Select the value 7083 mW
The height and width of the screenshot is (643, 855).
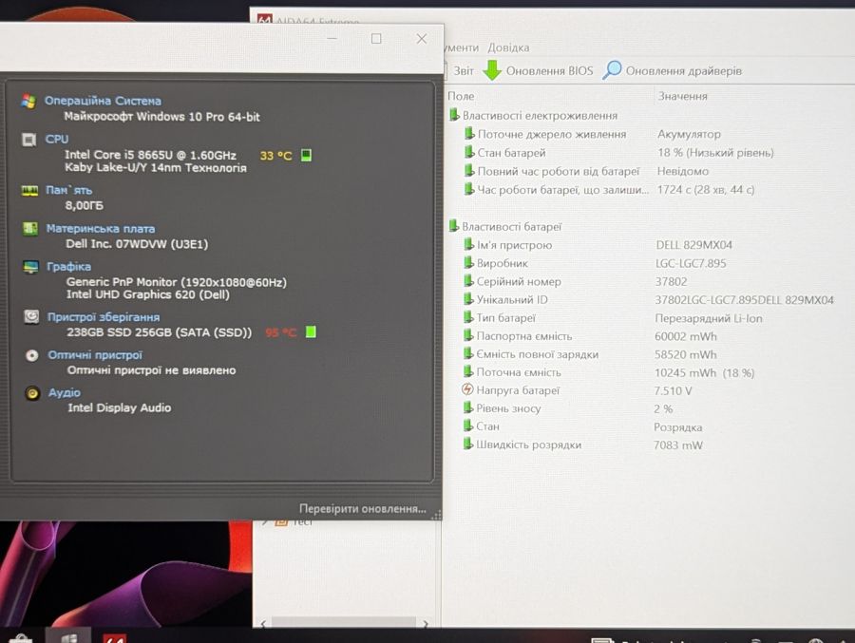(x=678, y=445)
